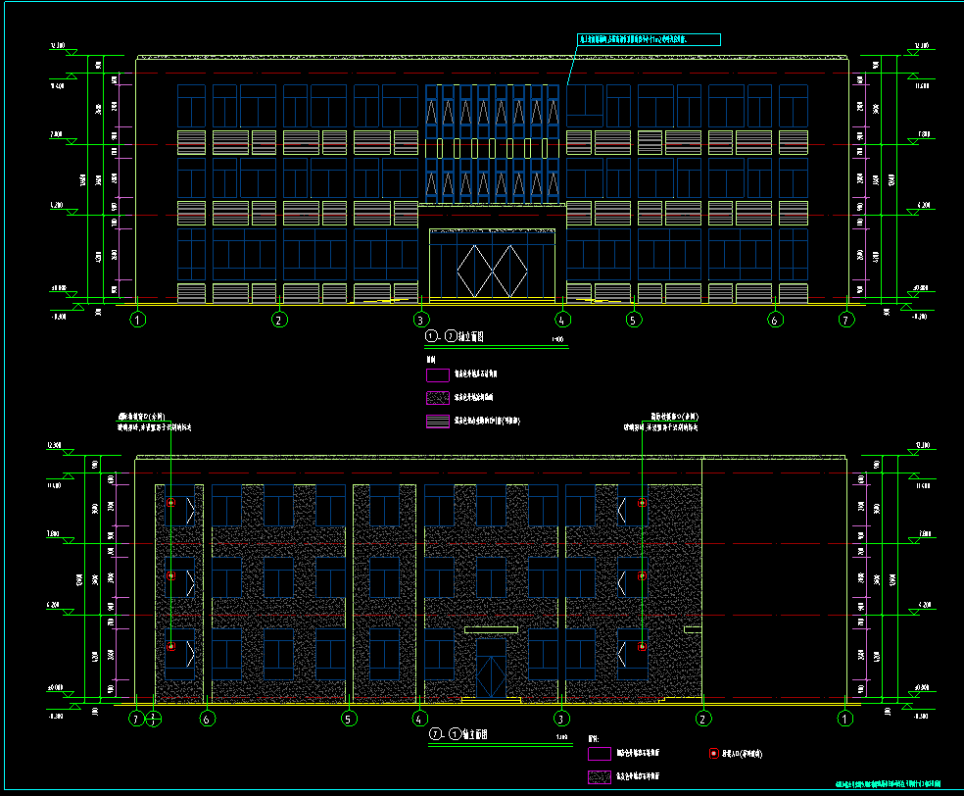
Task: Select the horizontal-lined magenta legend swatch
Action: tap(437, 422)
